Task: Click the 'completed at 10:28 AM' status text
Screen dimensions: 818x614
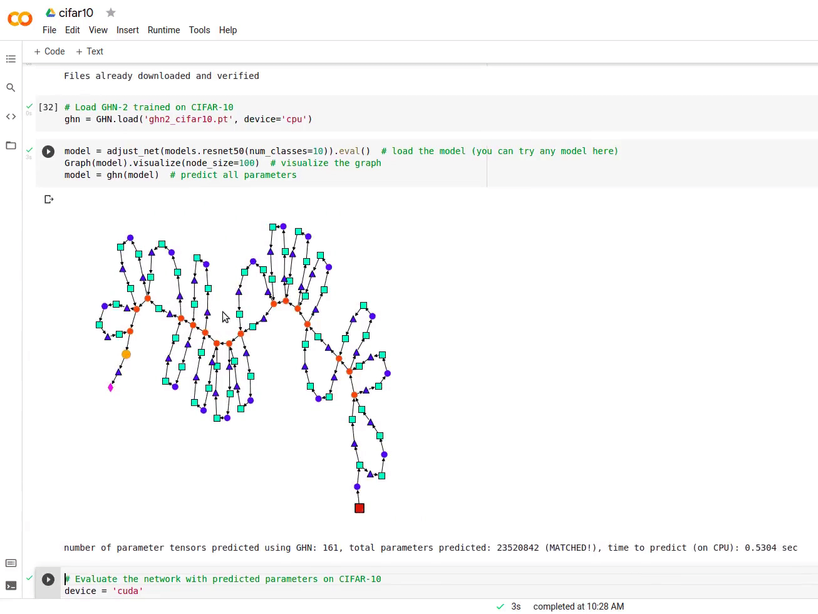Action: pos(579,606)
